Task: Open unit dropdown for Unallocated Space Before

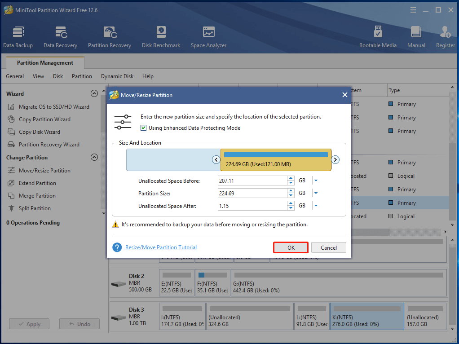Action: [316, 181]
